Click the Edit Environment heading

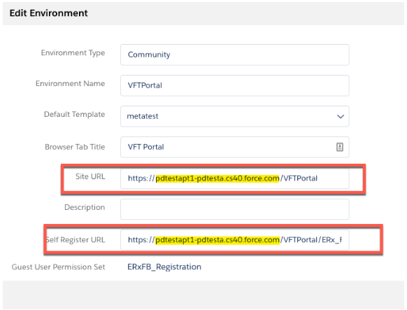click(x=48, y=13)
